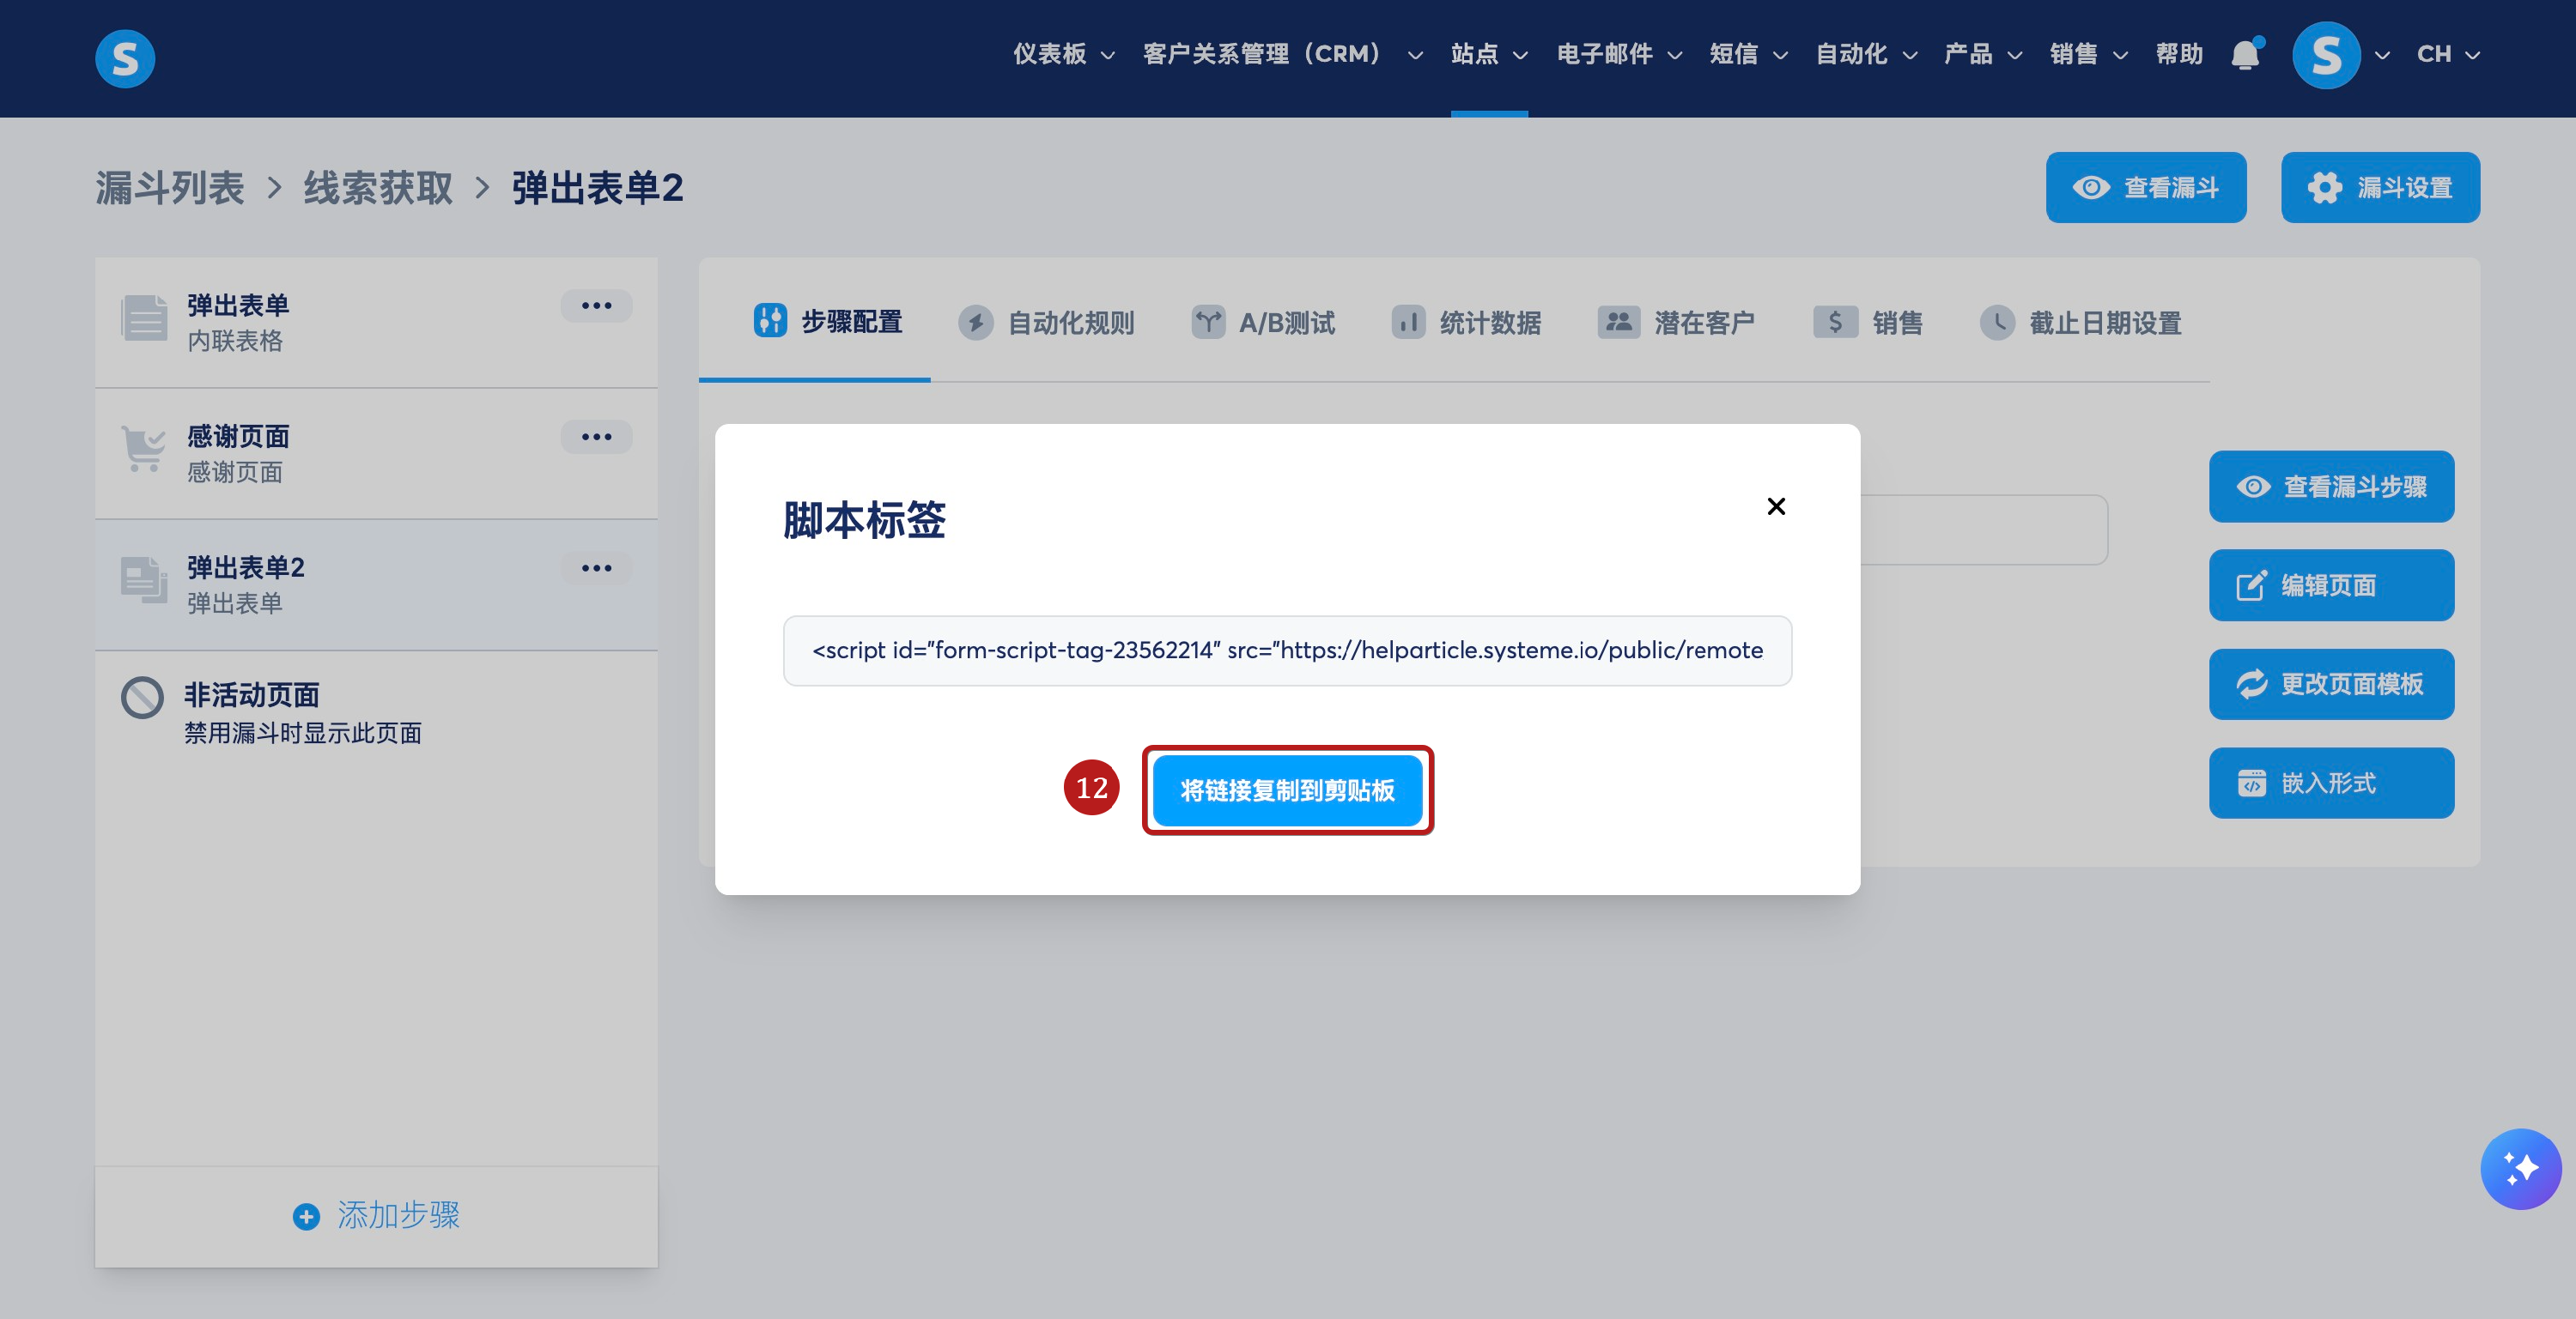Switch to the 自动化规则 tab

click(x=1047, y=323)
